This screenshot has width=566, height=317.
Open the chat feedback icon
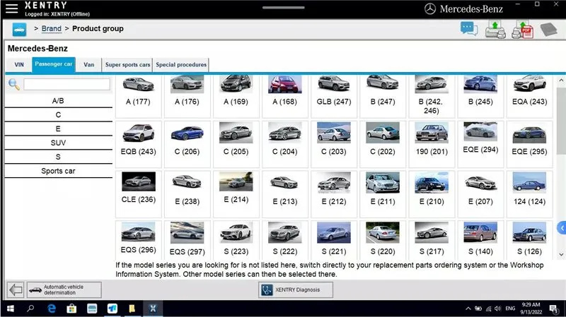click(469, 29)
